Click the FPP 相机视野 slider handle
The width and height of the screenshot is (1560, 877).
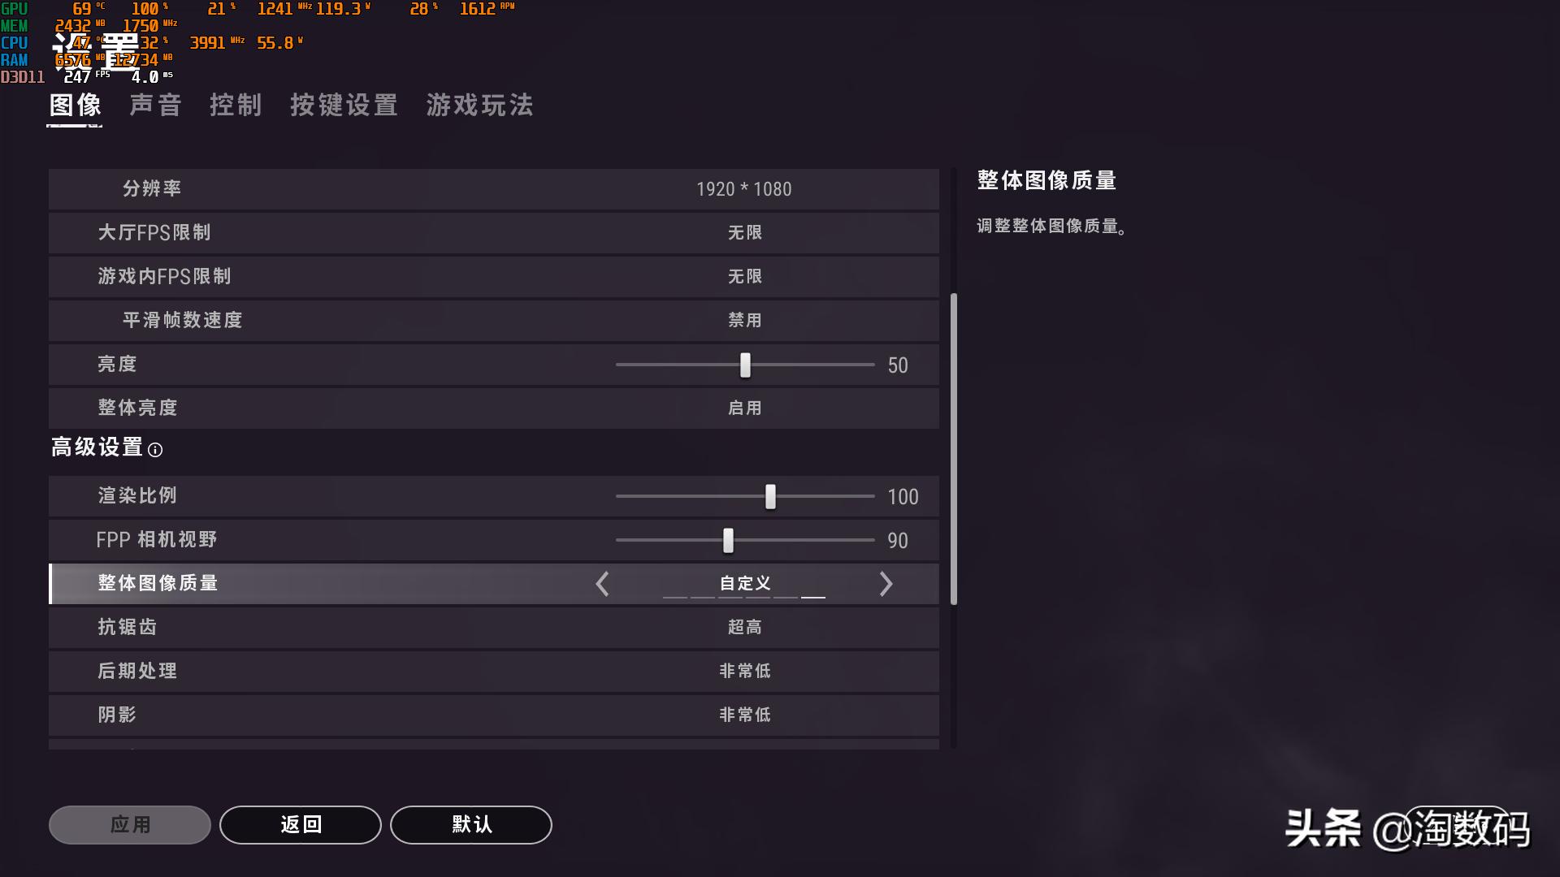727,539
